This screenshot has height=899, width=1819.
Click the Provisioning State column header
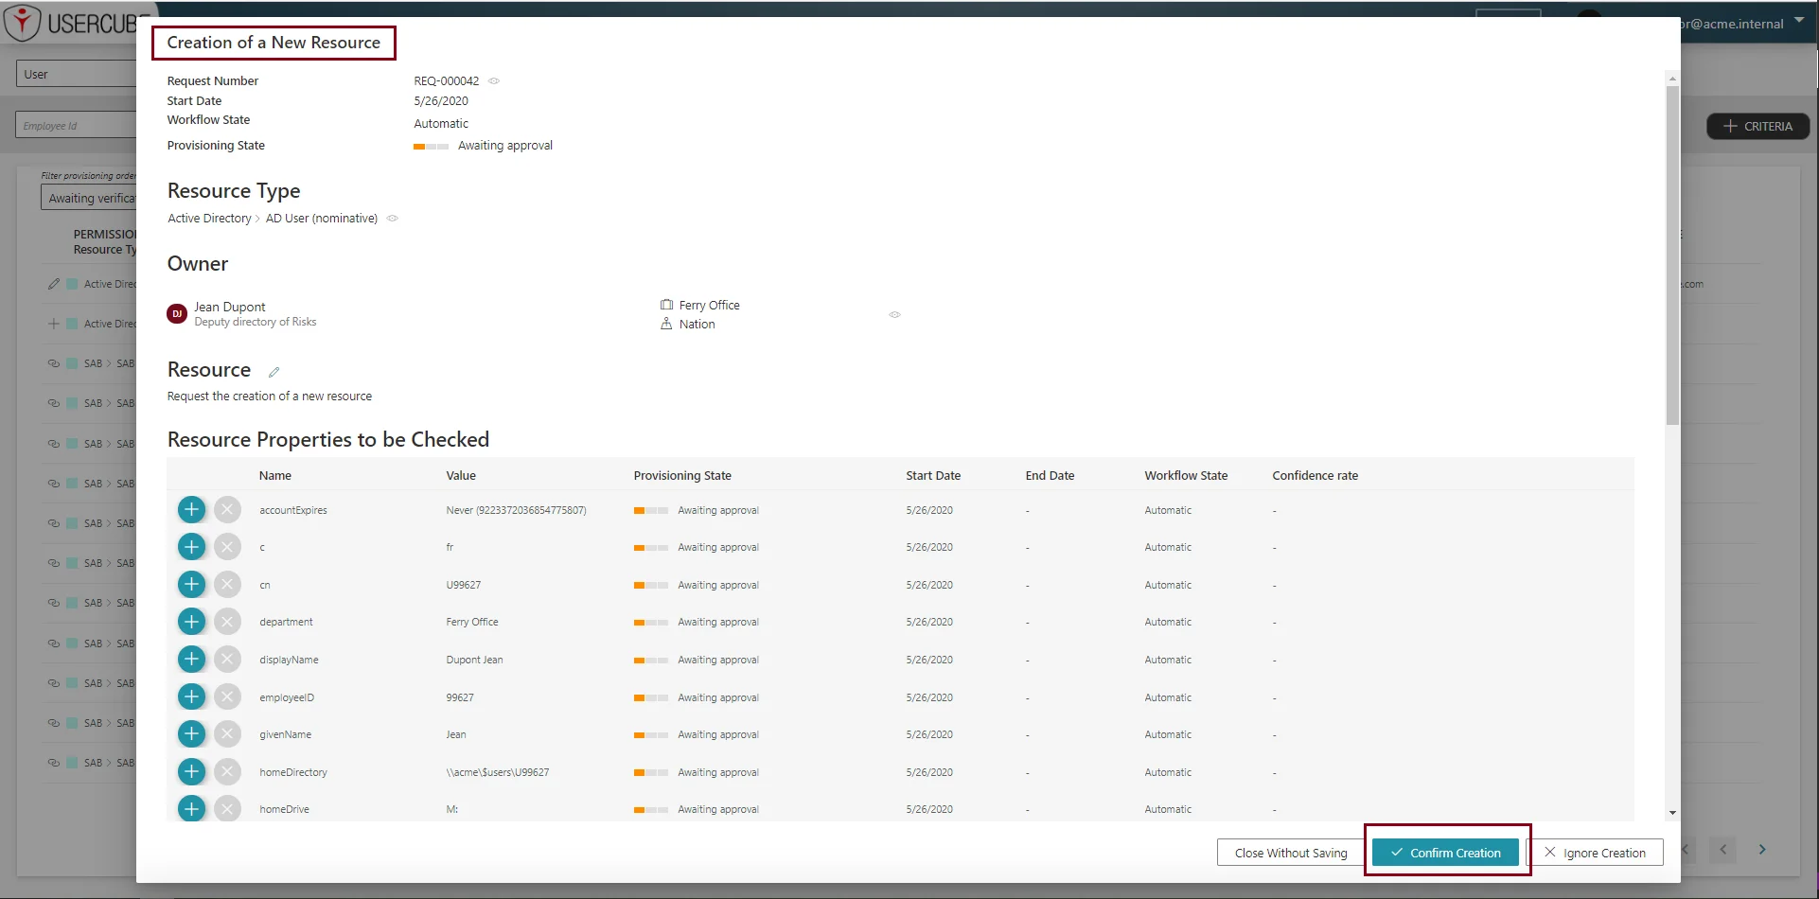click(682, 476)
